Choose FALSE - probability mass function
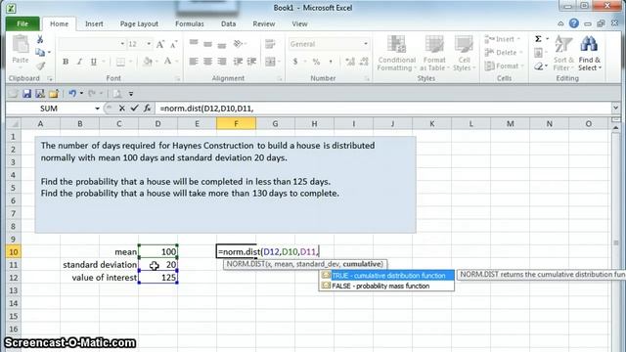This screenshot has width=626, height=352. pos(386,286)
